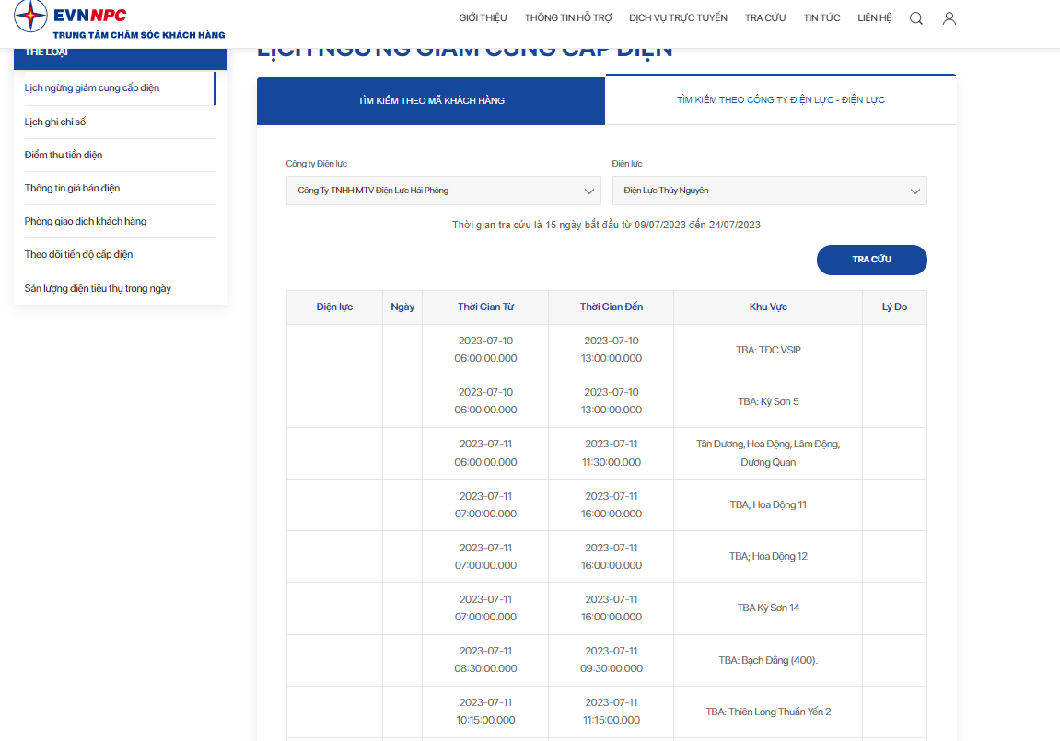The height and width of the screenshot is (741, 1060).
Task: Open the Liên hệ menu
Action: pyautogui.click(x=874, y=17)
